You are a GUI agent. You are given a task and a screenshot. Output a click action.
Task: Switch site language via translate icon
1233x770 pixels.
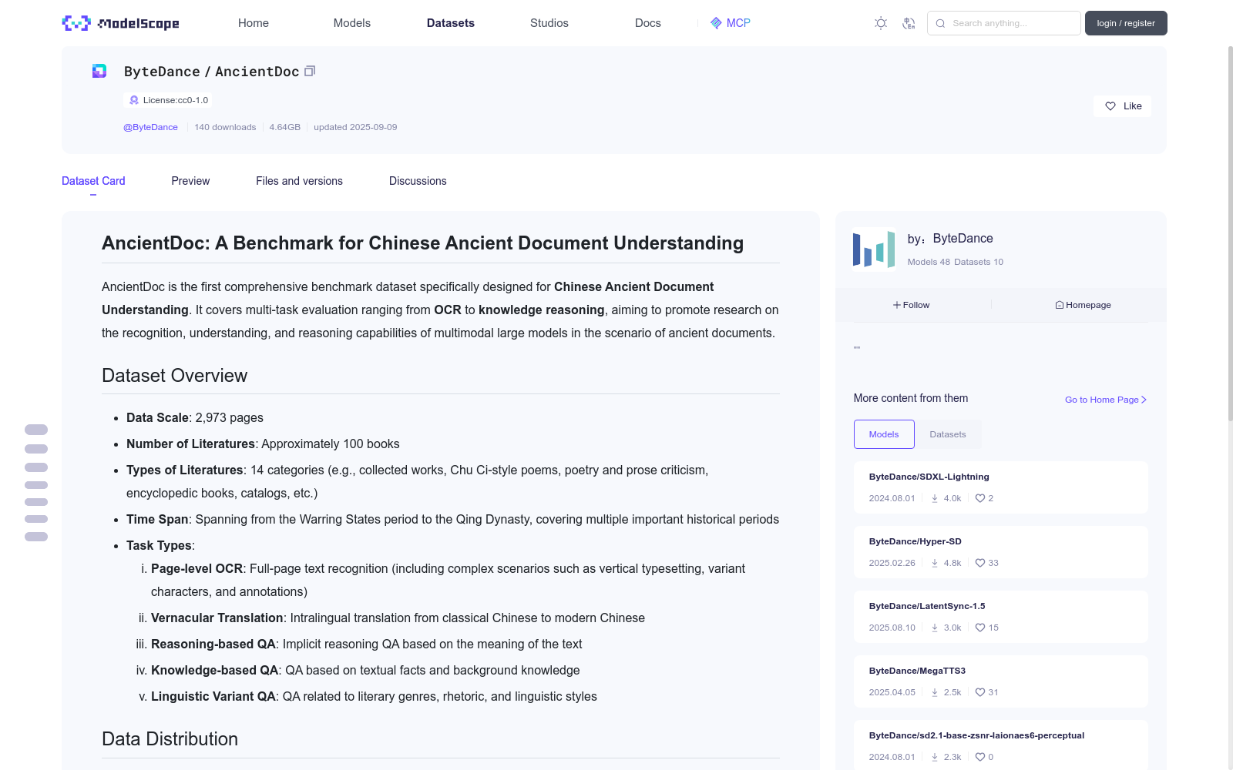(909, 23)
